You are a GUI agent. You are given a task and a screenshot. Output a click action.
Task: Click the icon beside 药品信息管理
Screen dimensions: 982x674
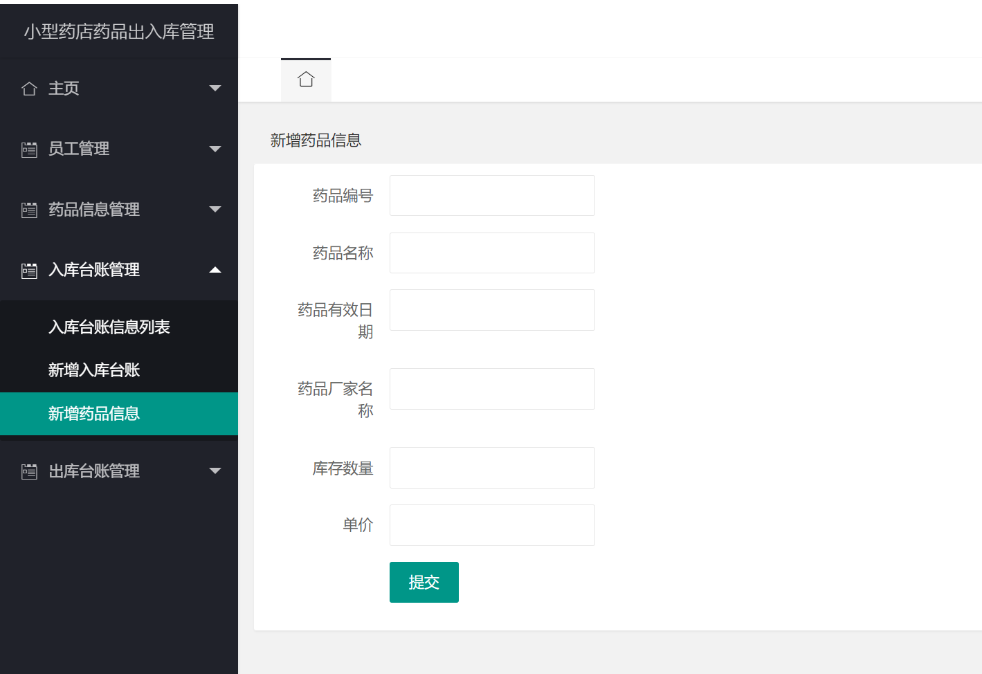pyautogui.click(x=29, y=210)
